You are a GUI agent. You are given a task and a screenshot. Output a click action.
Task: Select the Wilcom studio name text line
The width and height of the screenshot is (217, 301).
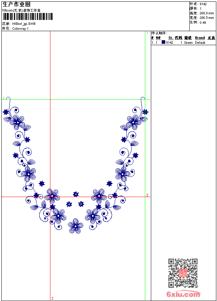click(21, 10)
